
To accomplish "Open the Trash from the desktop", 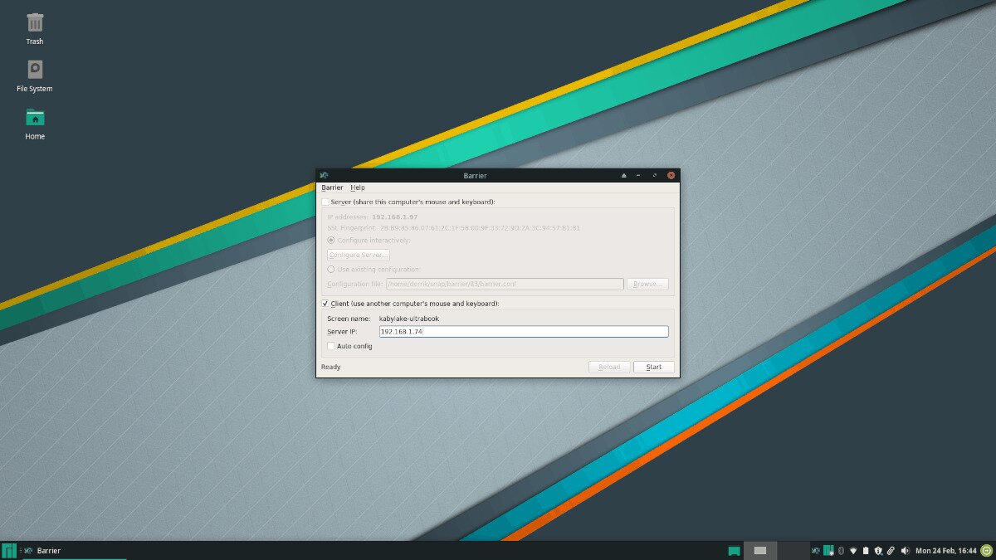I will (x=33, y=23).
